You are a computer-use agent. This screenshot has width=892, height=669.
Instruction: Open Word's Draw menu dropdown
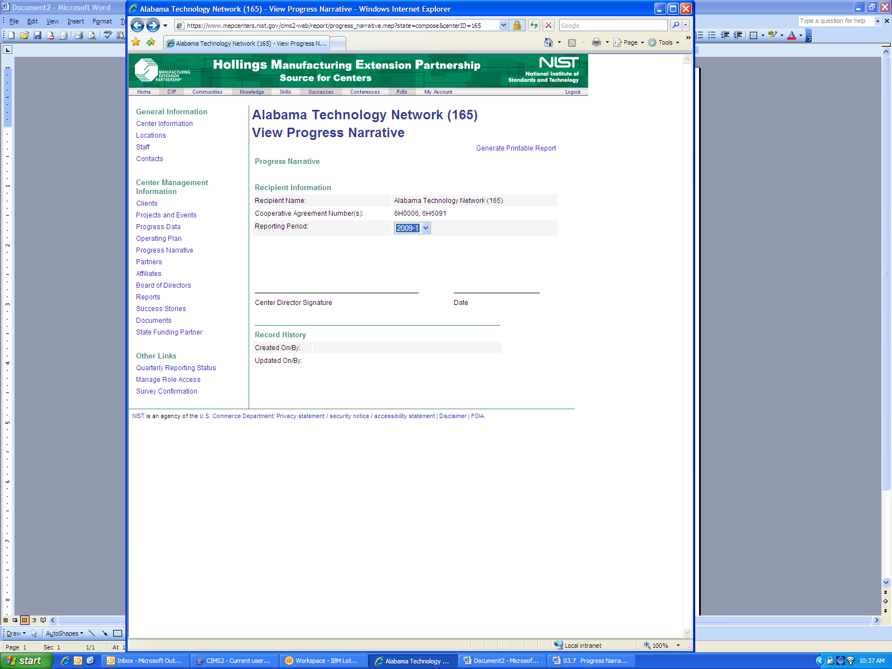16,633
